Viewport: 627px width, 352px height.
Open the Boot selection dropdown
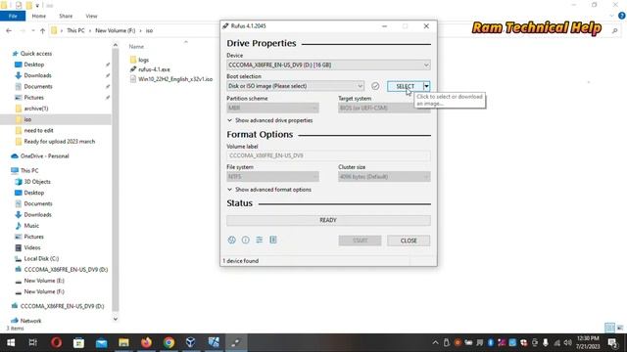295,86
